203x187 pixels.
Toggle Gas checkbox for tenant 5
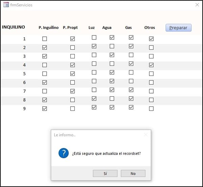pyautogui.click(x=131, y=73)
